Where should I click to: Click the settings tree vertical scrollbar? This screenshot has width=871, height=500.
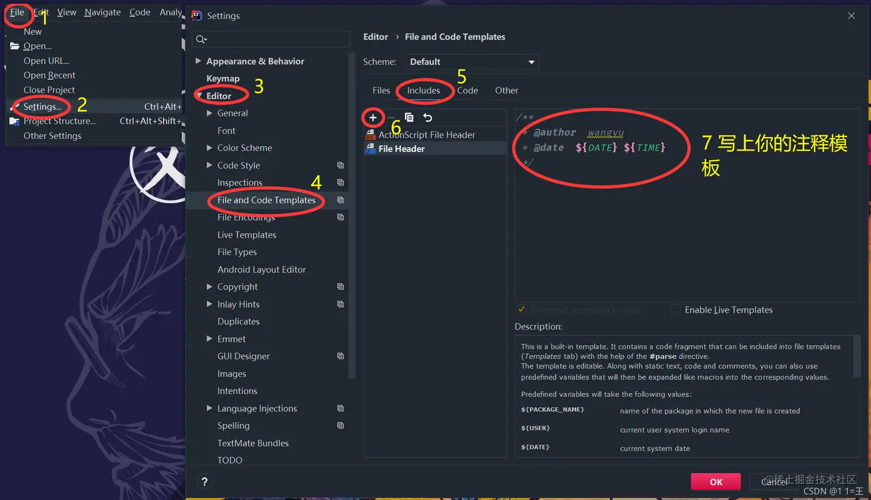click(351, 216)
